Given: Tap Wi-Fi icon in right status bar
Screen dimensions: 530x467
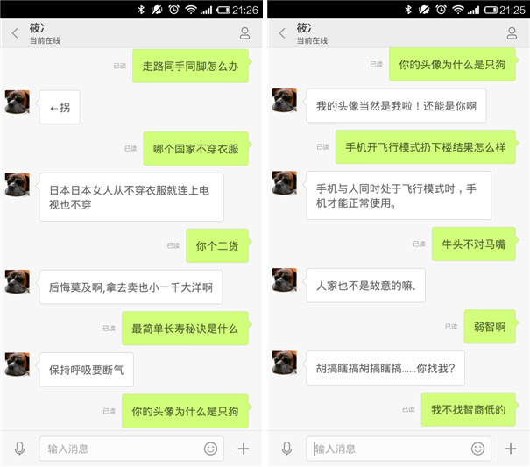Looking at the screenshot, I should click(457, 10).
